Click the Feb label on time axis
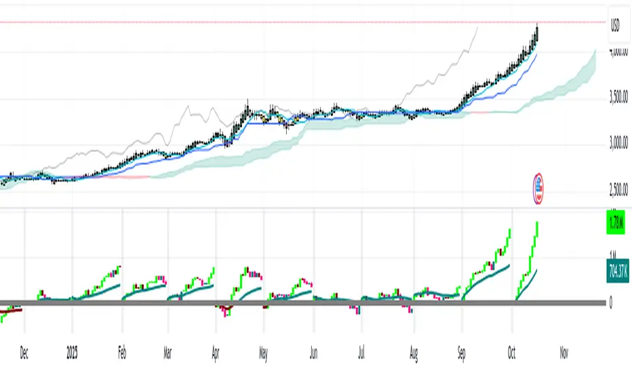 pyautogui.click(x=123, y=353)
